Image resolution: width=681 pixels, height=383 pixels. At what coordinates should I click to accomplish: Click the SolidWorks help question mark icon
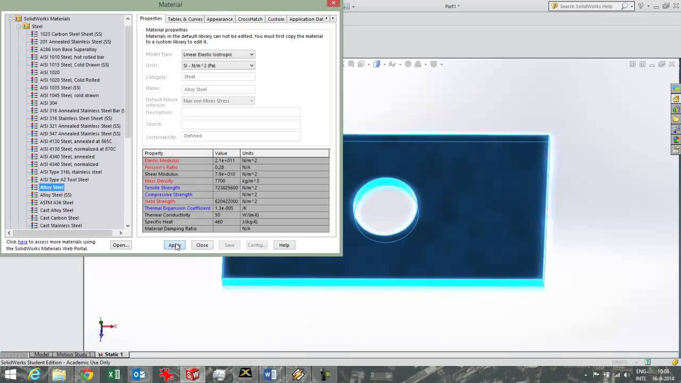641,6
